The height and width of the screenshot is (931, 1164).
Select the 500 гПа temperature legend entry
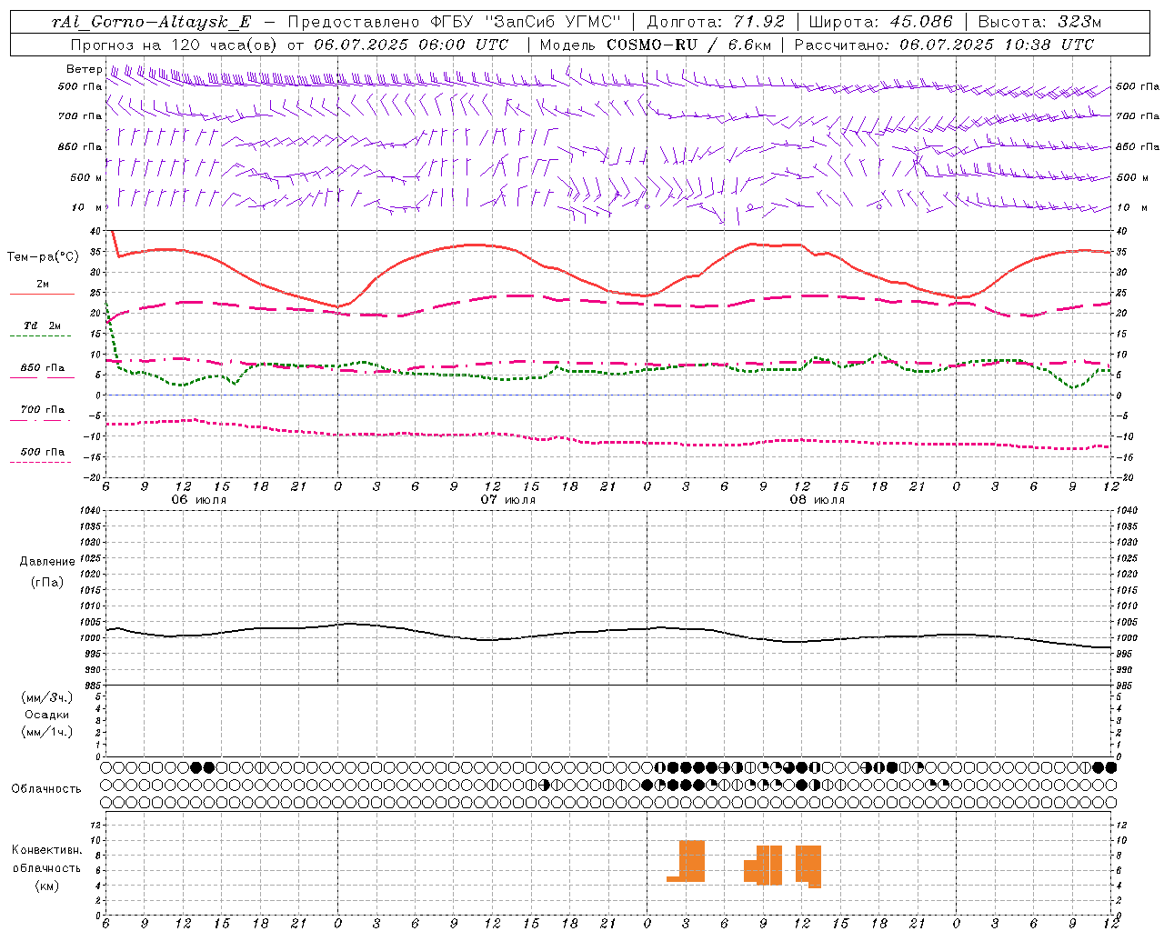(x=43, y=452)
